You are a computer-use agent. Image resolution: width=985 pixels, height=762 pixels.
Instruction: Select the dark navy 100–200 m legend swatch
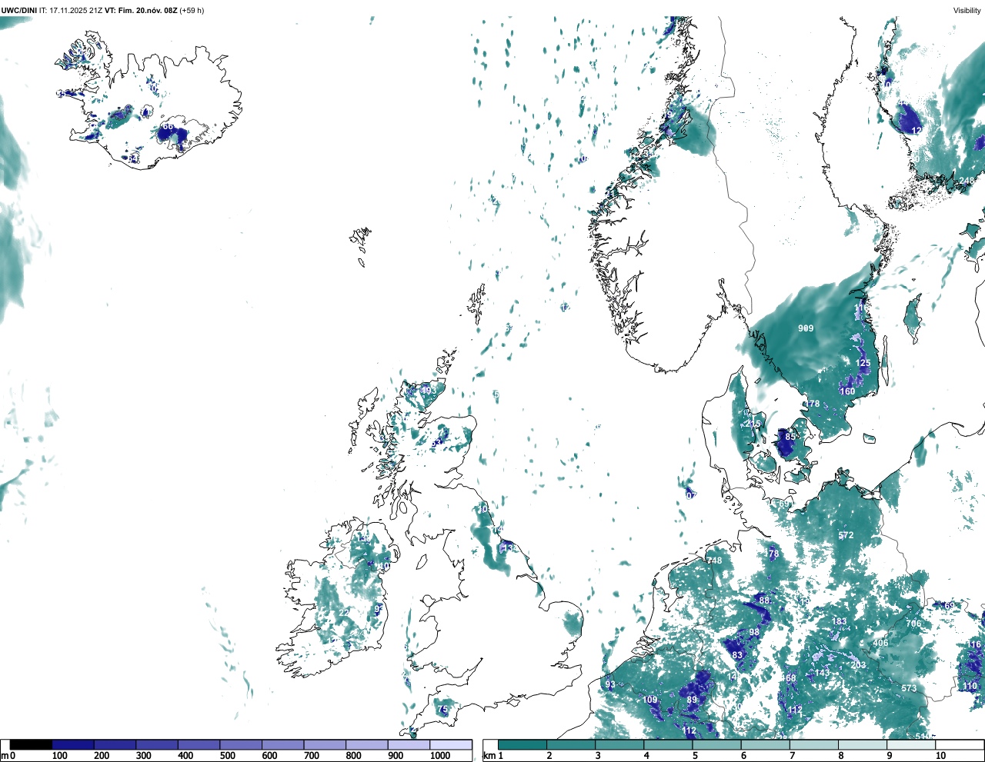click(73, 744)
